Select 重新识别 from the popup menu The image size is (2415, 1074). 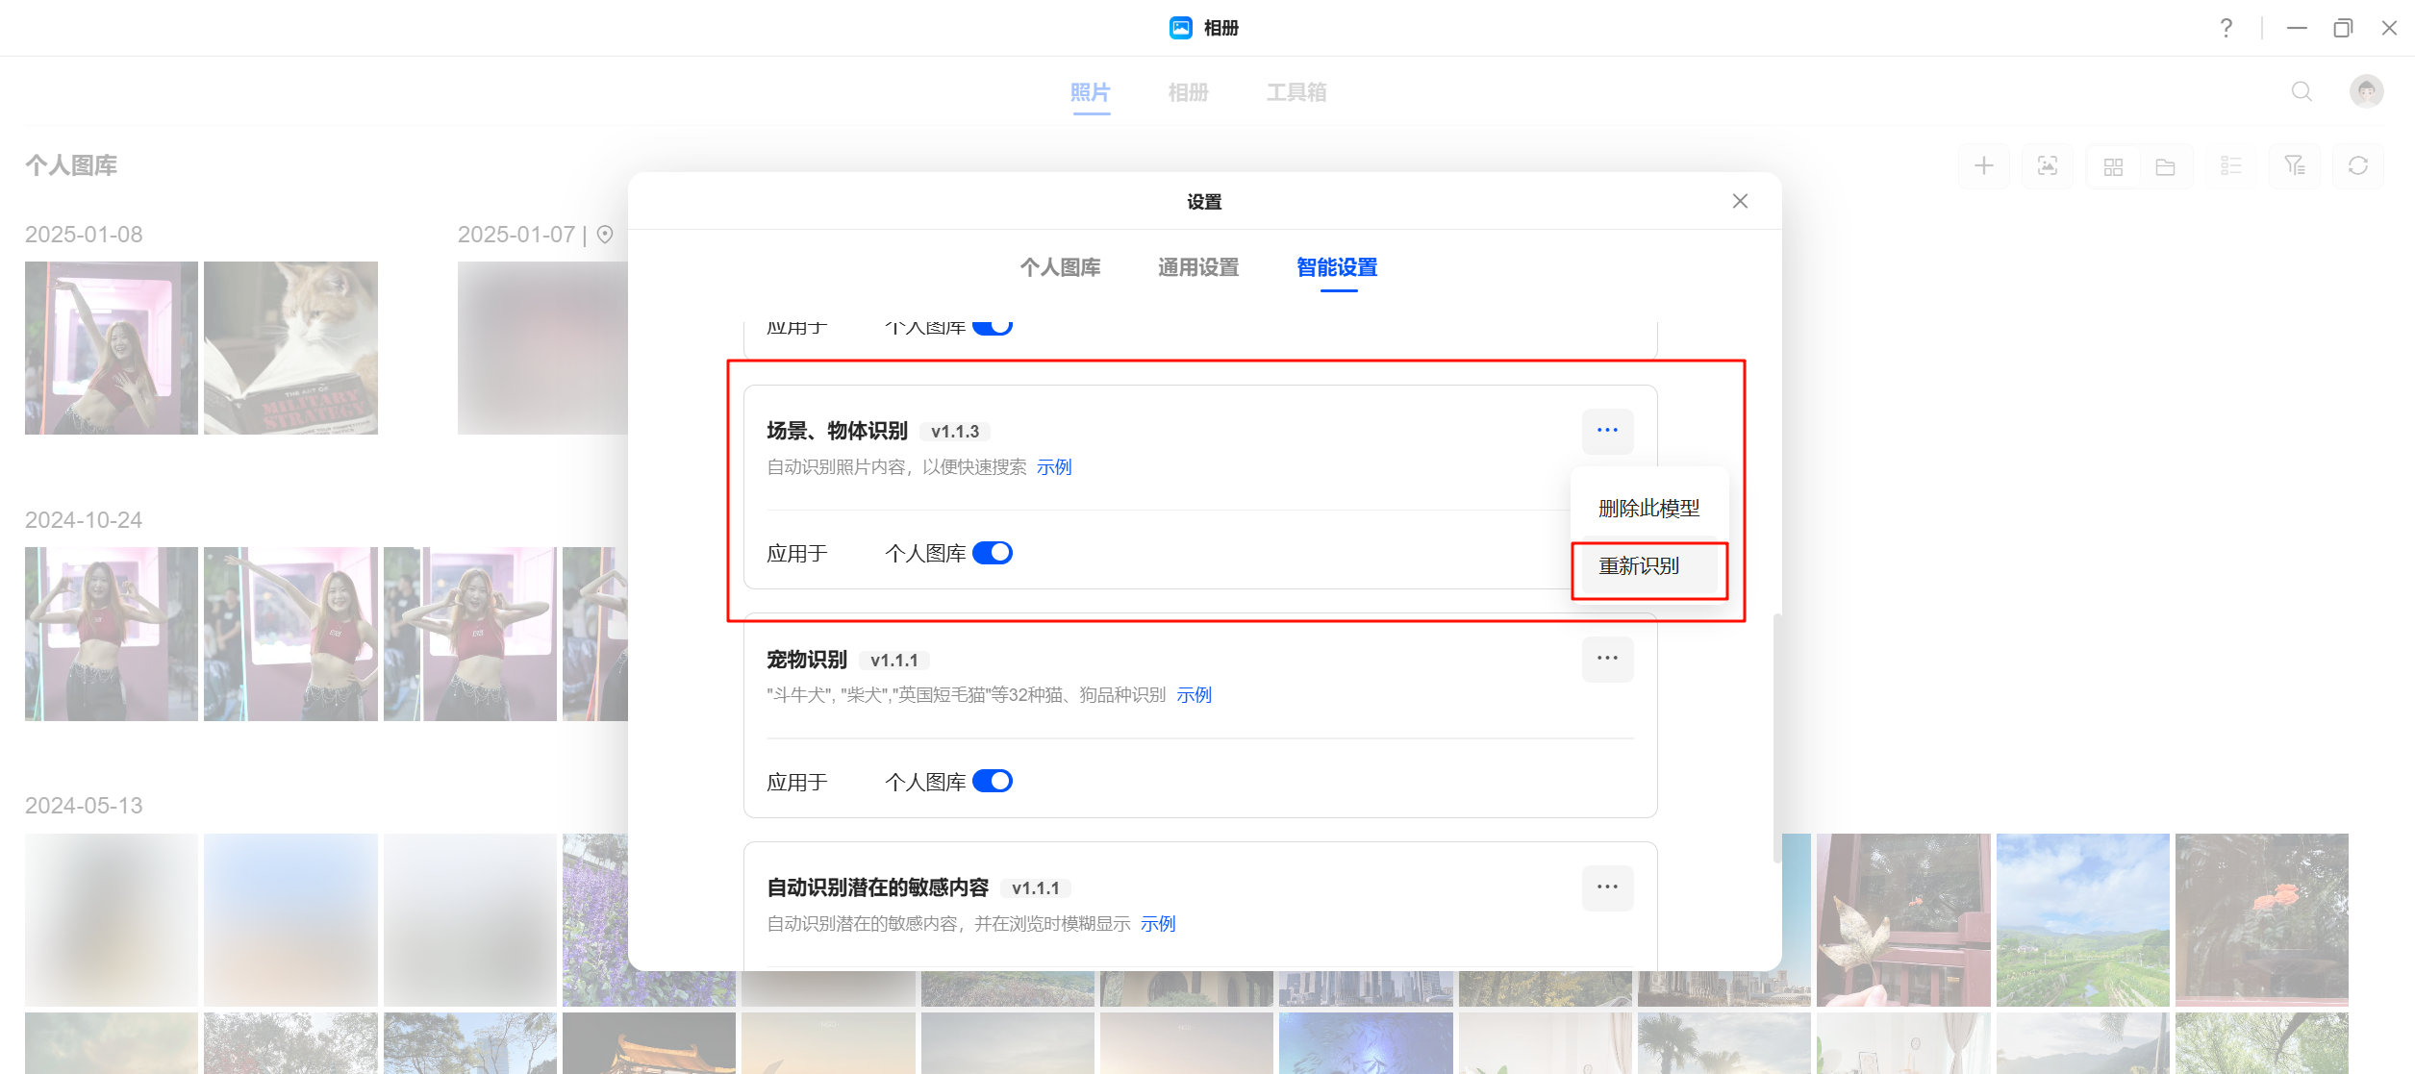[1648, 566]
